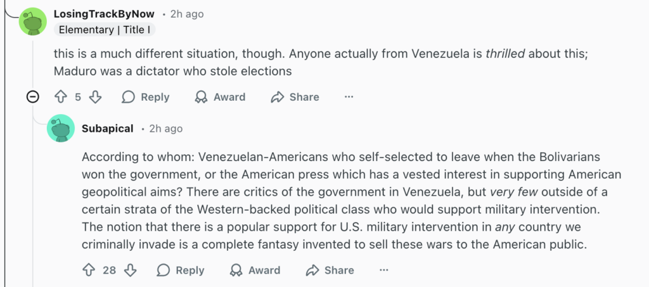Open LosingTrackByNow's user profile link
649x287 pixels.
(105, 13)
